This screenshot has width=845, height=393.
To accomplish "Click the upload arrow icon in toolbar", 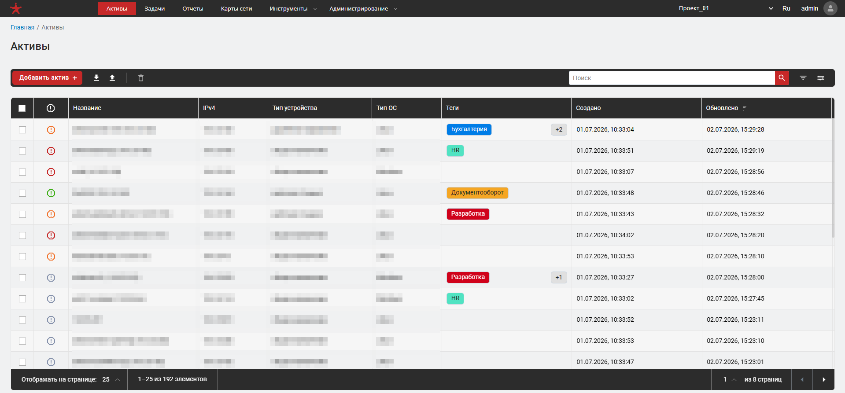I will [112, 78].
